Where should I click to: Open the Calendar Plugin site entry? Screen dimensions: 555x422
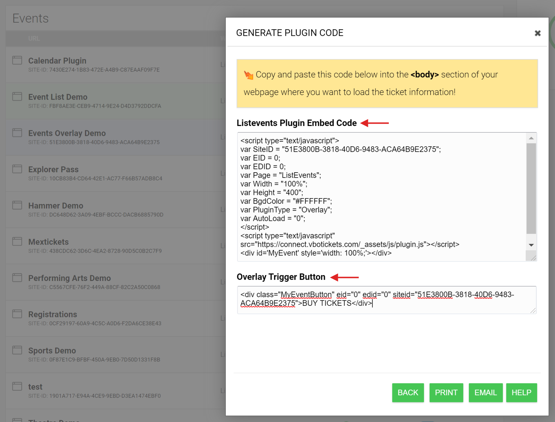[x=57, y=61]
